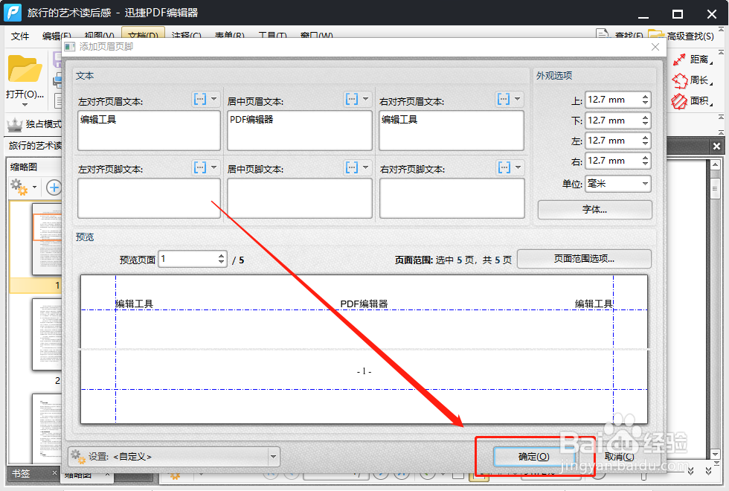The image size is (729, 491).
Task: Select the 面积 area measuring tool
Action: pos(693,101)
